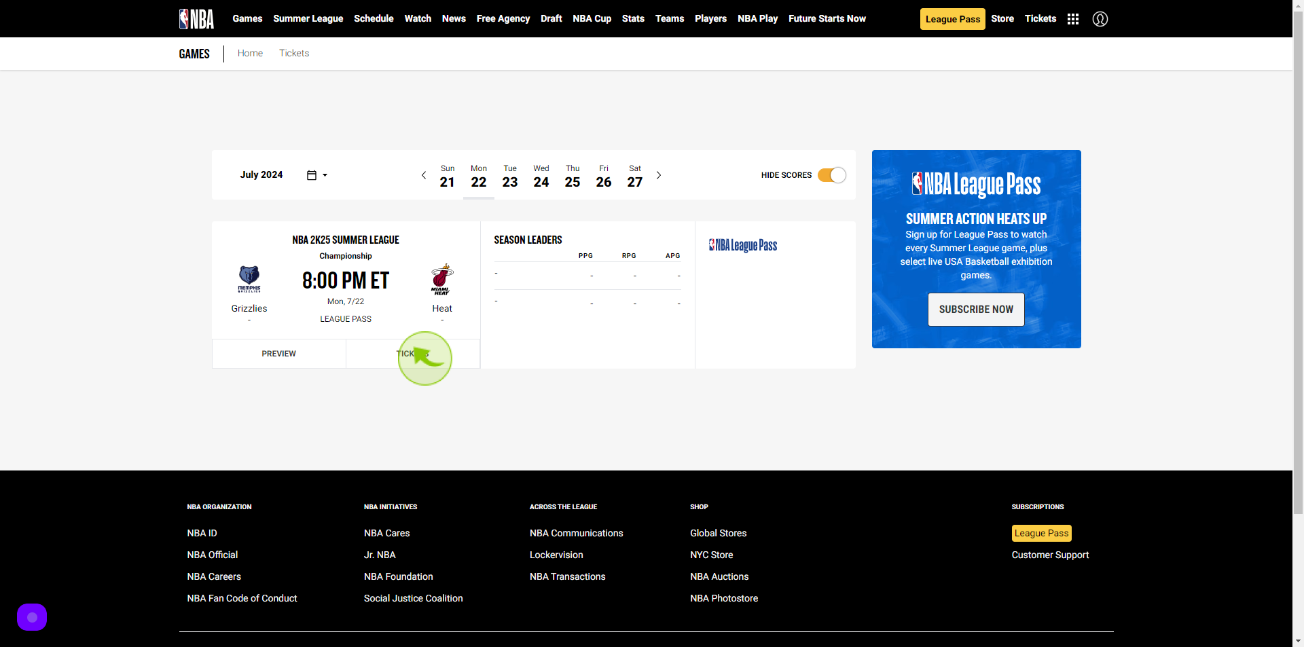Open the Teams menu item
This screenshot has height=647, width=1304.
point(670,18)
